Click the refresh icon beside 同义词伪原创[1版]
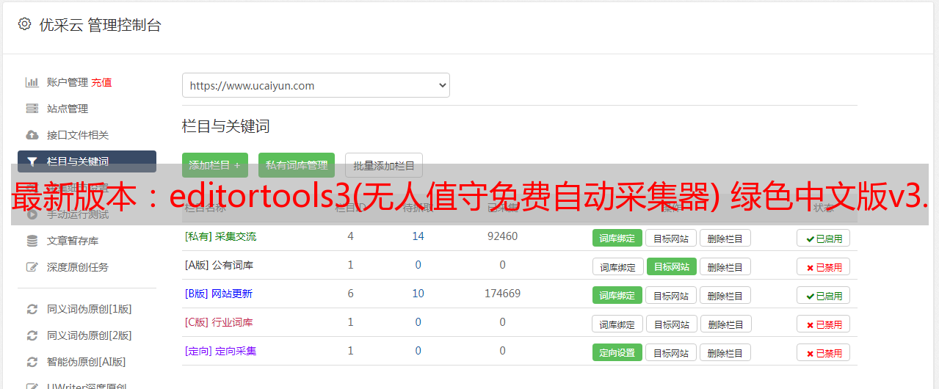Screen dimensions: 939x389 (32, 309)
